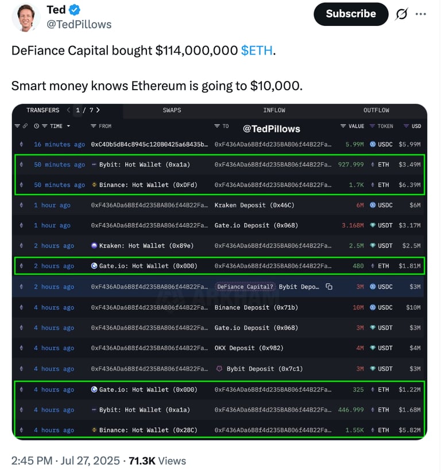Switch to the SWAPS tab

tap(172, 110)
